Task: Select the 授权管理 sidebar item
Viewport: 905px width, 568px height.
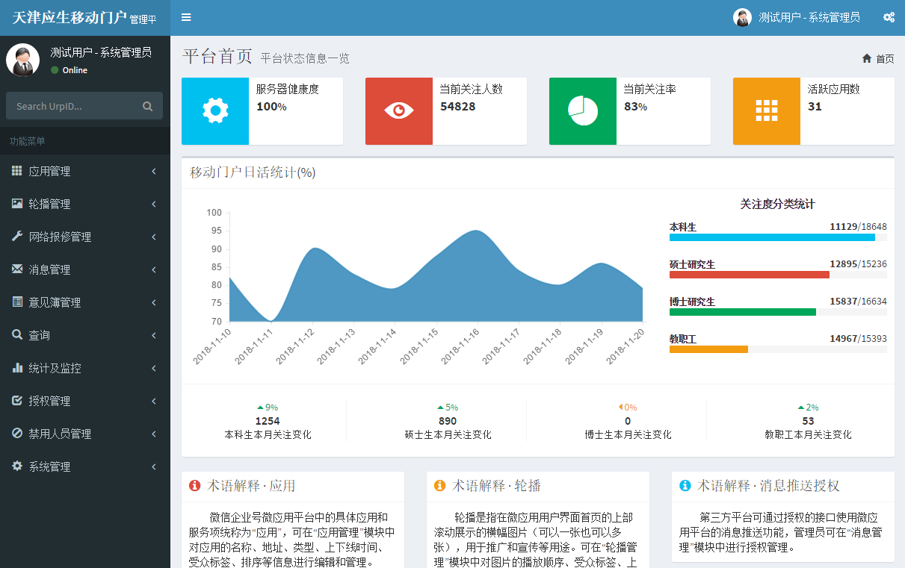Action: click(x=49, y=401)
